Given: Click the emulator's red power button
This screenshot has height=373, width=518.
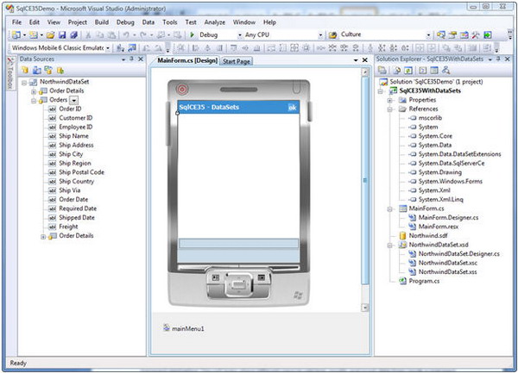Looking at the screenshot, I should point(182,89).
